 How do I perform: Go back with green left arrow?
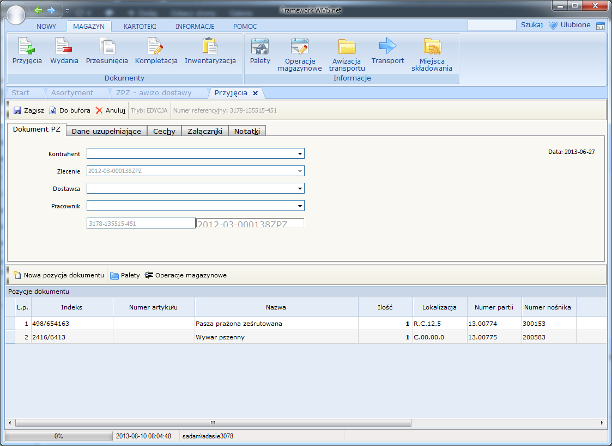pos(38,10)
